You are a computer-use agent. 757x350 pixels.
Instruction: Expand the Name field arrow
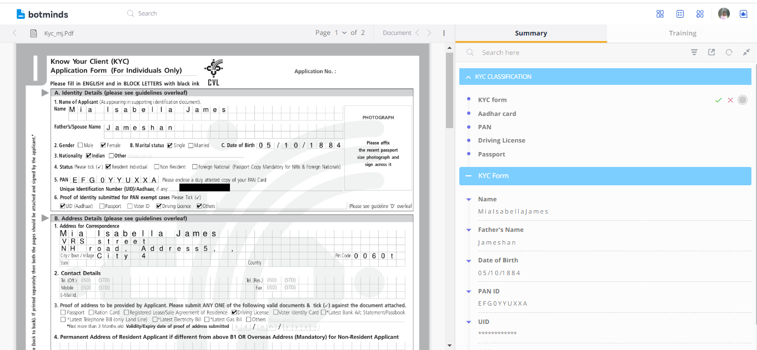[469, 200]
